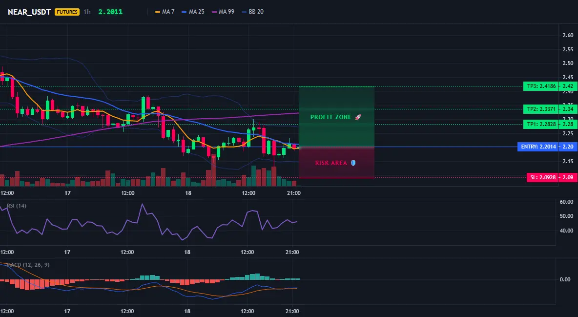Click the 2.28 axis tag beside TP1
The height and width of the screenshot is (317, 578).
tap(568, 125)
